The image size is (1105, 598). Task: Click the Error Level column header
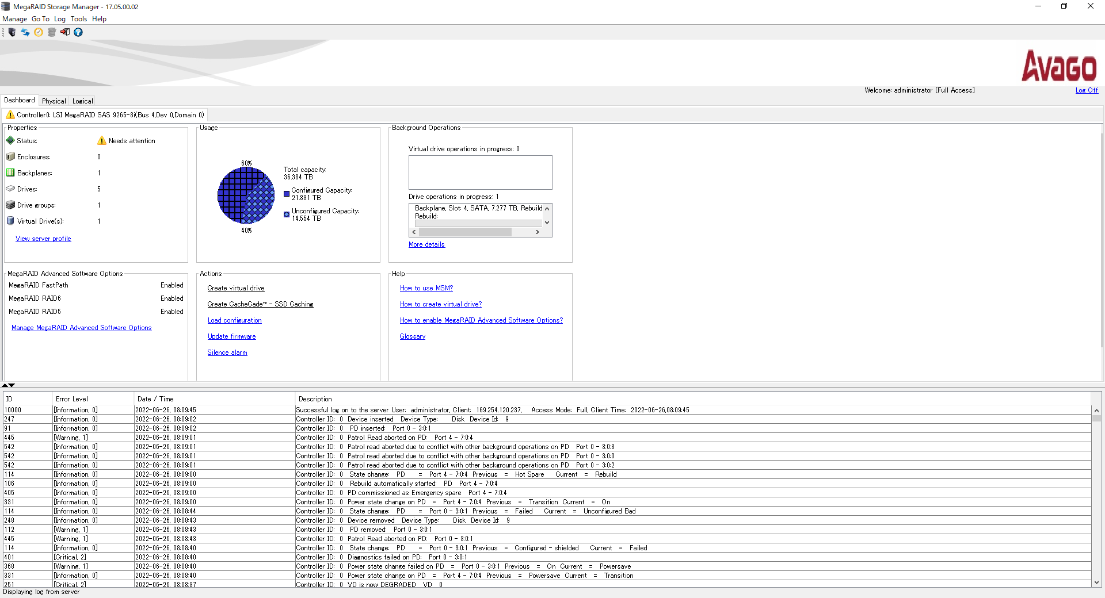coord(93,399)
